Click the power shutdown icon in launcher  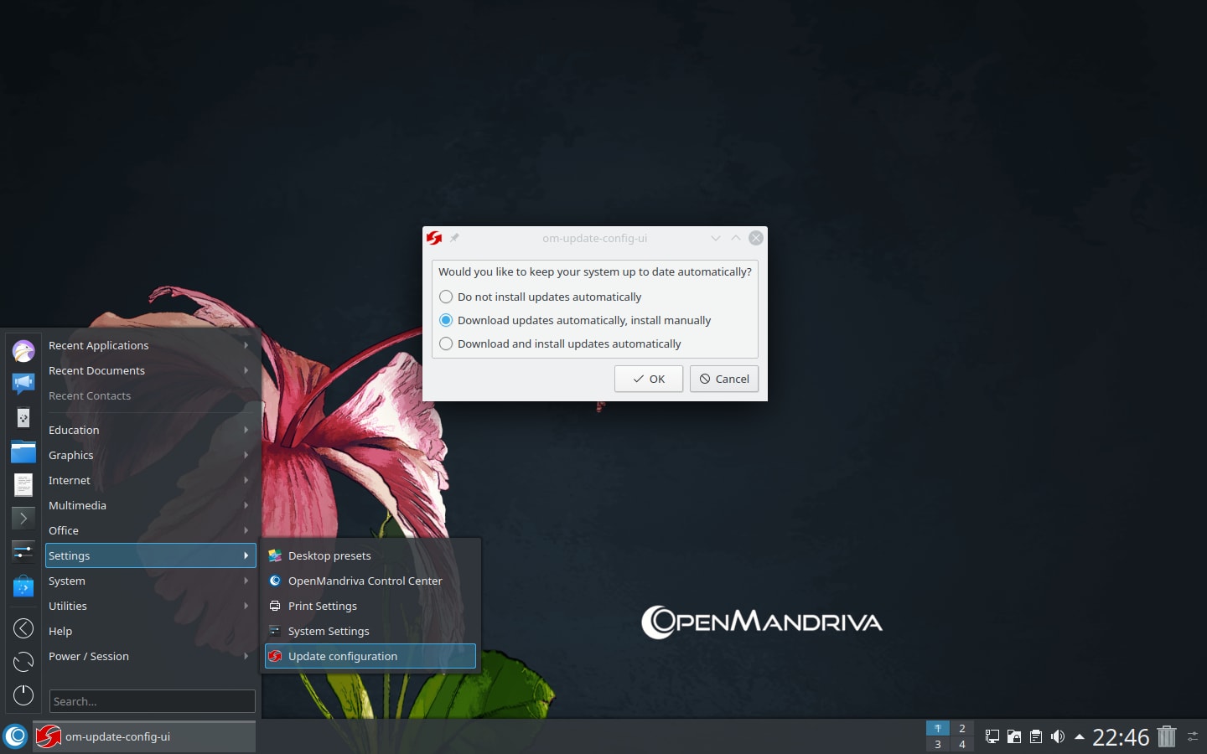click(23, 695)
